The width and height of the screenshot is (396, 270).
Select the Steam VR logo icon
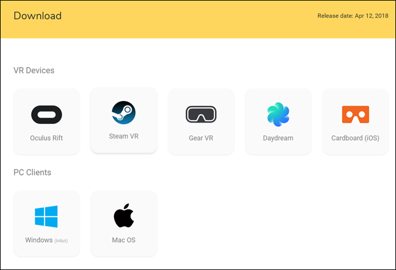(124, 113)
